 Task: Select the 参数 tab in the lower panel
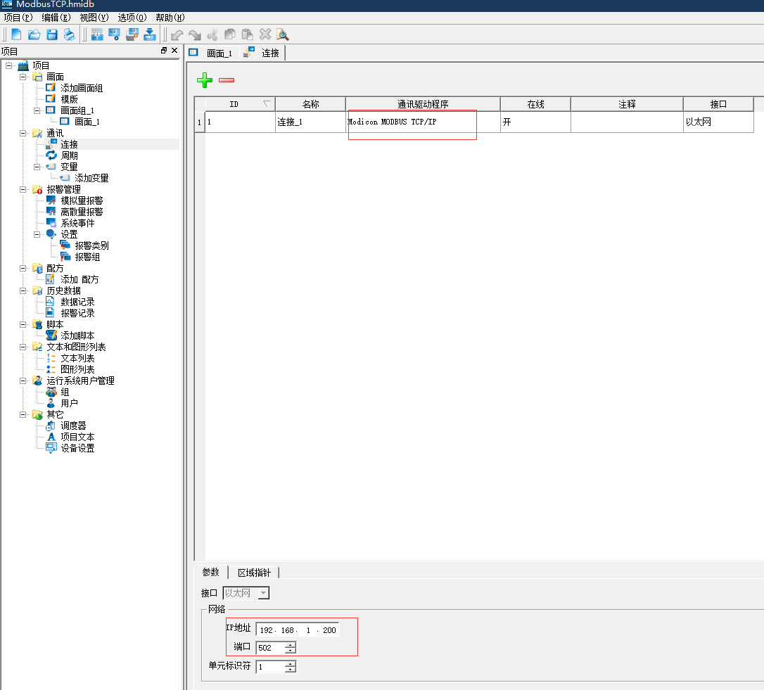(211, 572)
